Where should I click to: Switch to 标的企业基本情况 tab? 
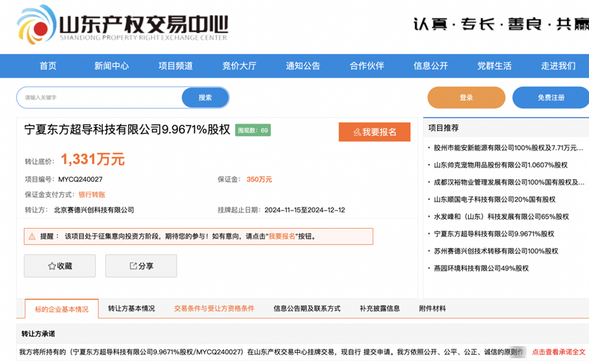[61, 309]
